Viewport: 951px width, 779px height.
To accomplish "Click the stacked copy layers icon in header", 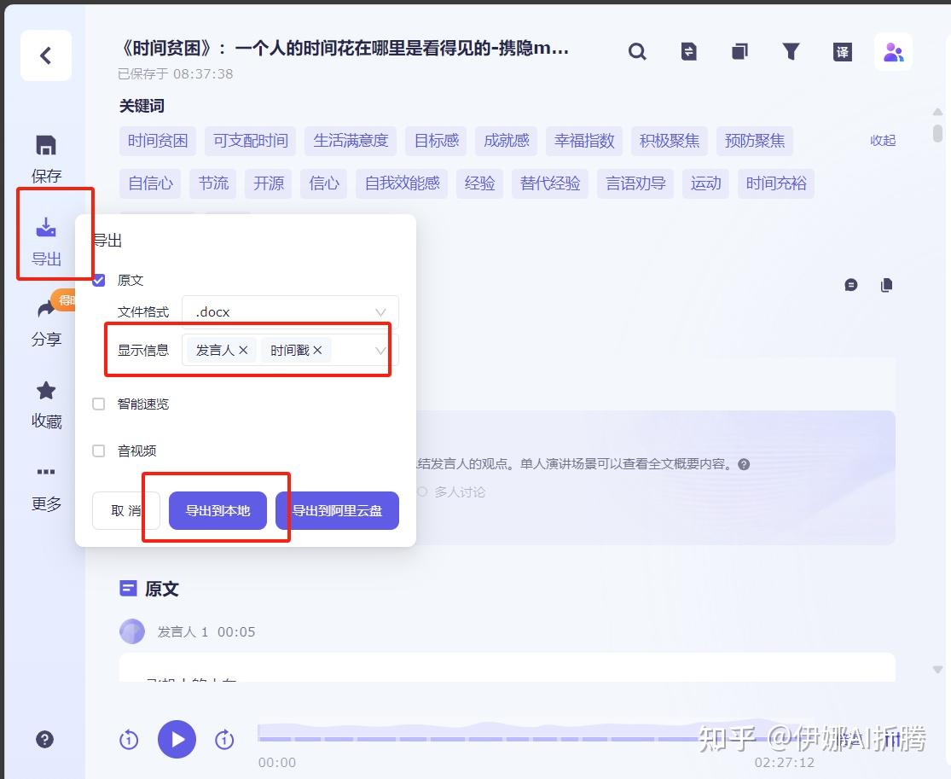I will pos(740,51).
